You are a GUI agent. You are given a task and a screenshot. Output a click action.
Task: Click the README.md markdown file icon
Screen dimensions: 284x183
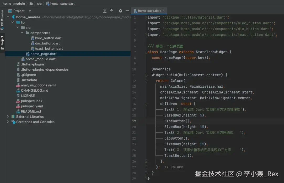[x=18, y=112]
